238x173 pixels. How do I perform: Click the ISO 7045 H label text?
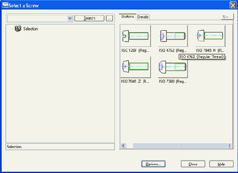pyautogui.click(x=210, y=50)
